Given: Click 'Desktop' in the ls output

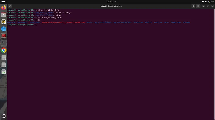Looking at the screenshot, I should click(11, 22).
